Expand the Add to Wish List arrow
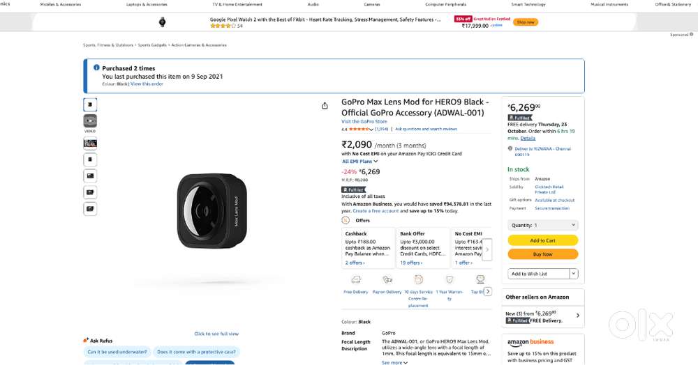The width and height of the screenshot is (698, 365). pos(573,274)
